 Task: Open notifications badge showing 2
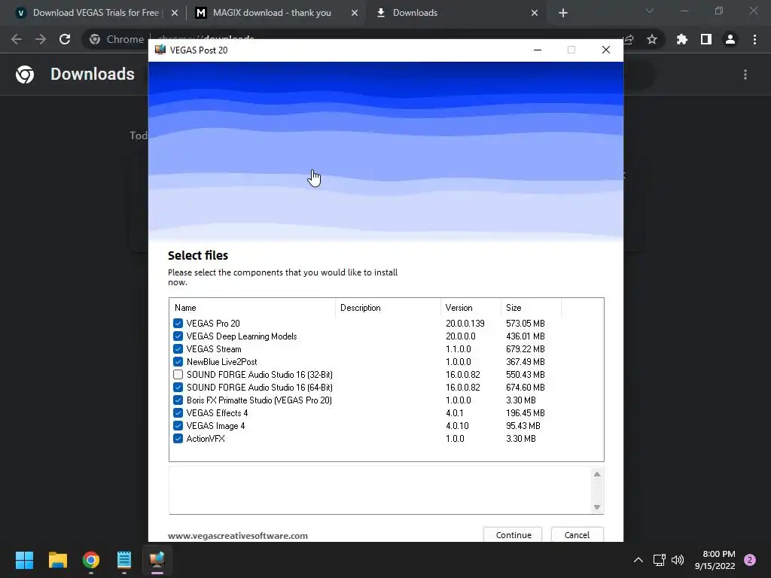point(750,560)
